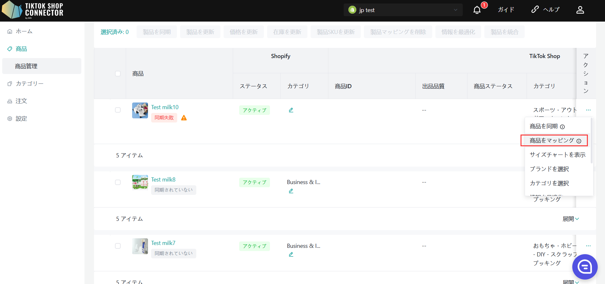This screenshot has width=605, height=284.
Task: Click the Test milk7 product thumbnail
Action: click(140, 246)
